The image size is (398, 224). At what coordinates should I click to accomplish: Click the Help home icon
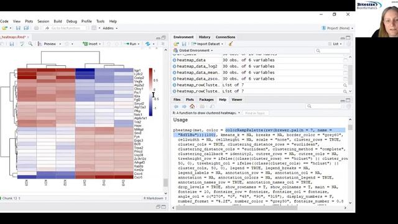point(192,106)
